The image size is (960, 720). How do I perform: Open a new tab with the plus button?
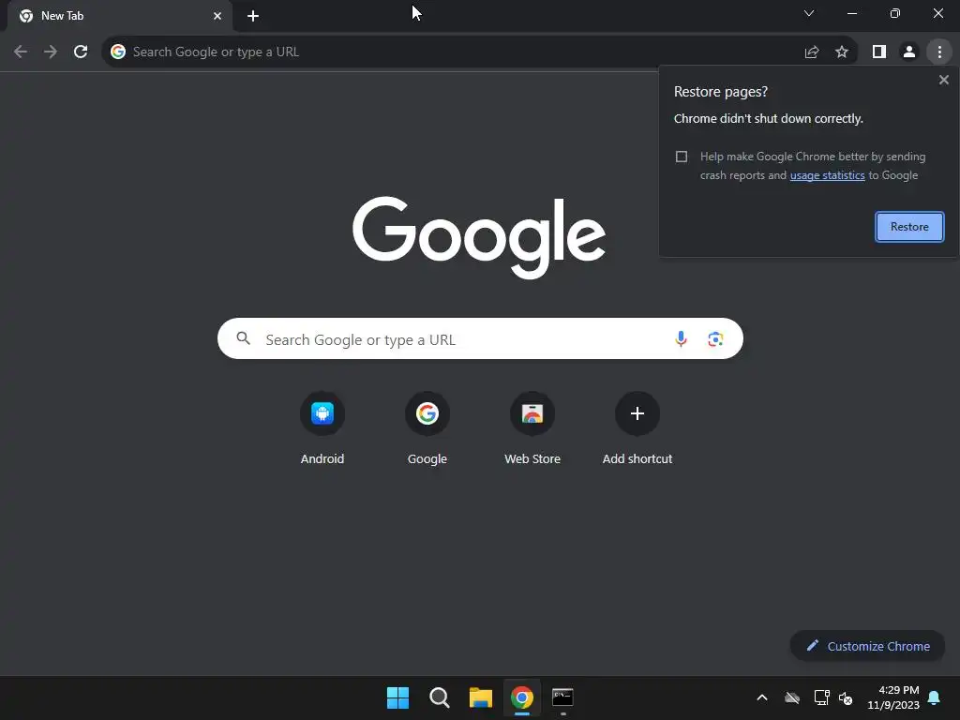pyautogui.click(x=253, y=16)
